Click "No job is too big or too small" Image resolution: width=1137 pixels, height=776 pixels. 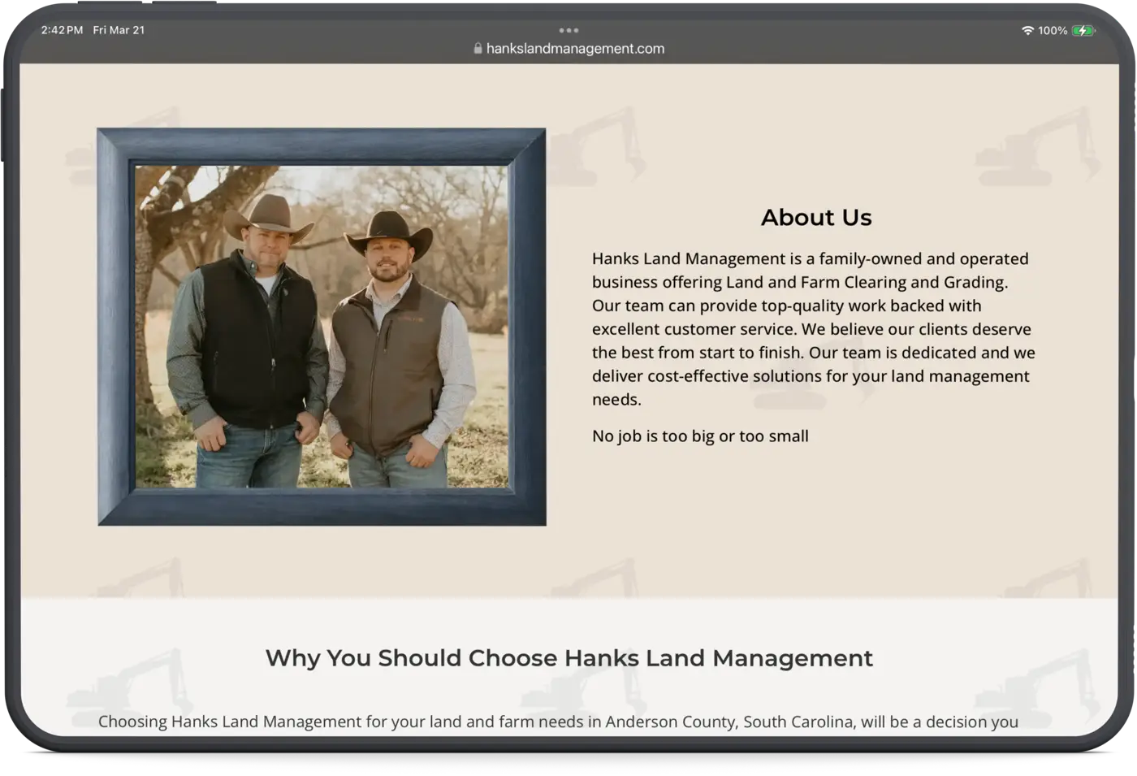click(x=700, y=436)
